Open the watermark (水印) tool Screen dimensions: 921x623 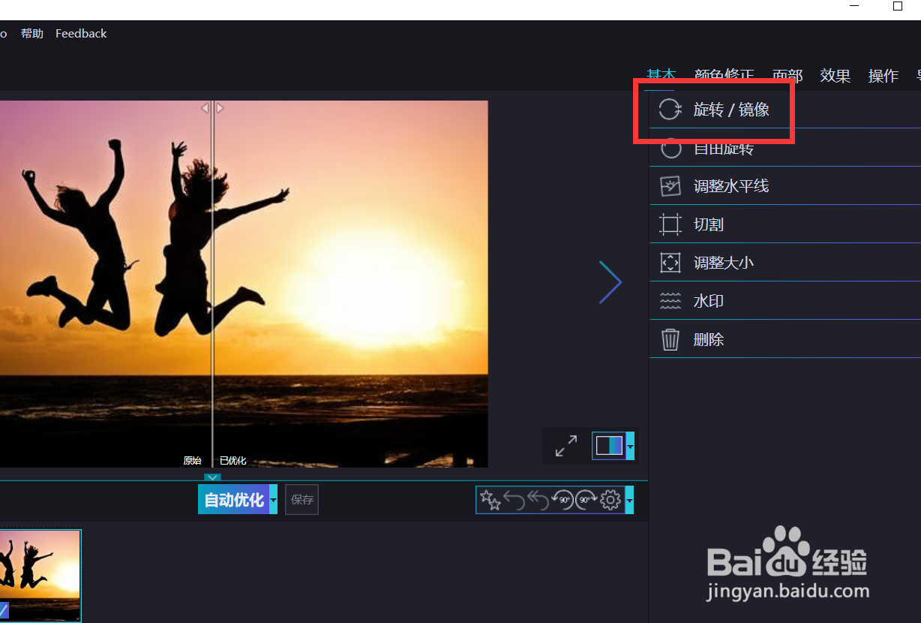(784, 301)
